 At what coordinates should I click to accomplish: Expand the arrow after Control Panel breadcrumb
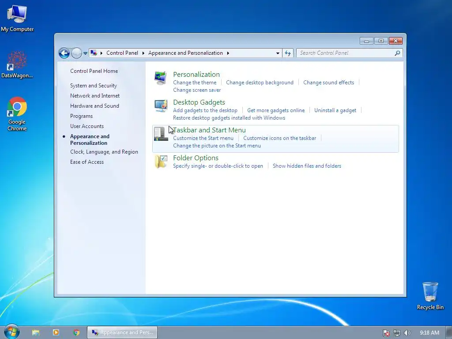143,53
